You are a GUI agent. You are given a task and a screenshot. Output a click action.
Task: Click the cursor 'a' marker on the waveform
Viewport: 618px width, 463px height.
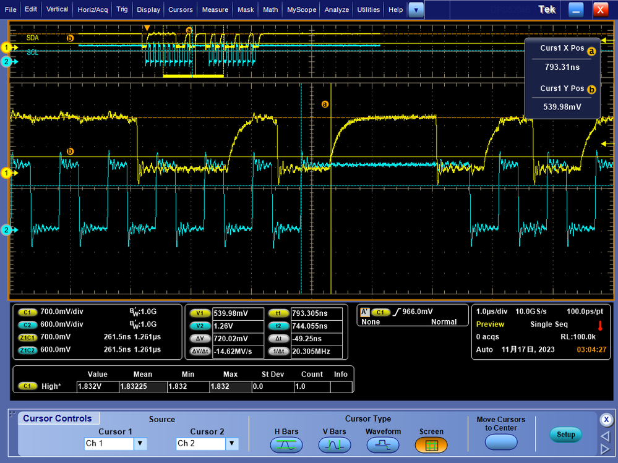click(x=325, y=104)
